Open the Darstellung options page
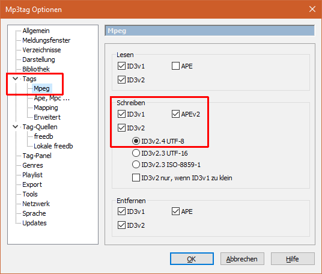Screen dimensions: 322x274 click(38, 59)
